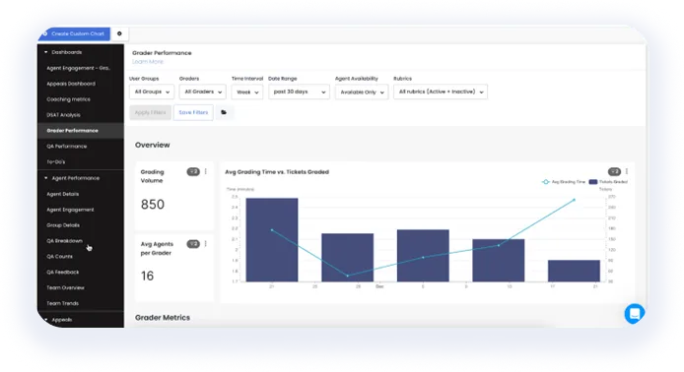This screenshot has height=372, width=684.
Task: Open the User Groups dropdown
Action: [152, 92]
